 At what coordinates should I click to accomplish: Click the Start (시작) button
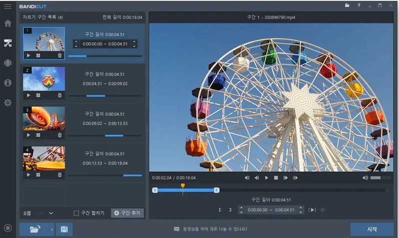point(372,229)
